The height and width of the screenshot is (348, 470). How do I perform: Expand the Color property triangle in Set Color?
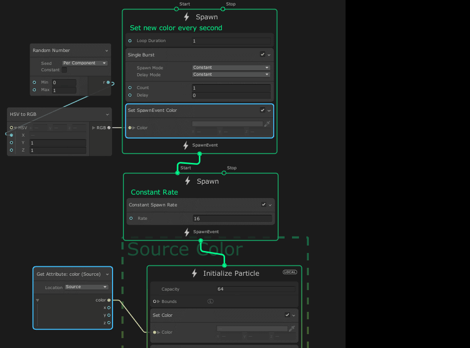(159, 332)
